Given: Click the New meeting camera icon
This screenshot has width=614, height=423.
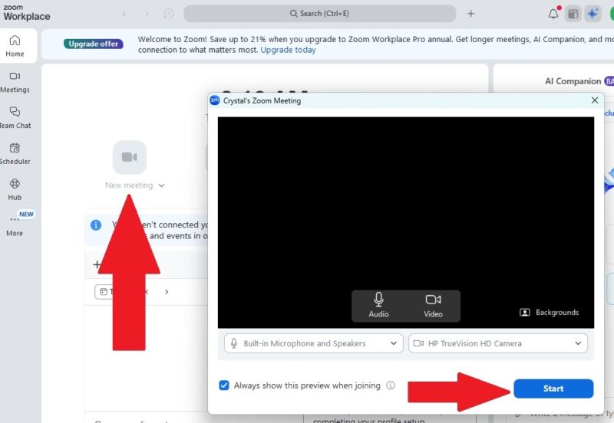Looking at the screenshot, I should pos(130,157).
